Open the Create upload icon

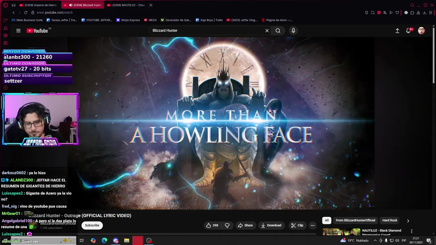(x=397, y=31)
